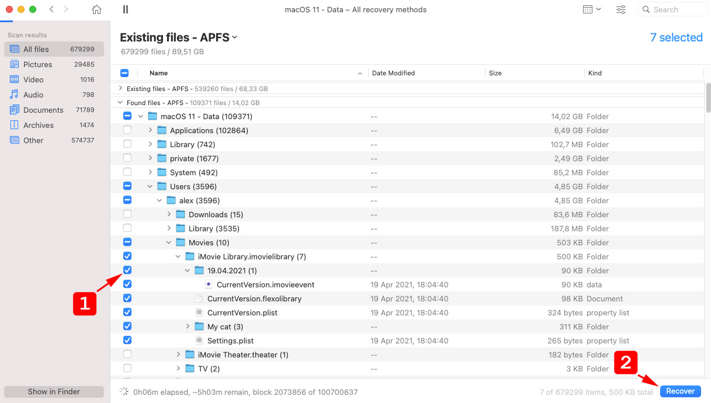This screenshot has width=711, height=403.
Task: Click the Settings.plist file icon
Action: coord(199,341)
